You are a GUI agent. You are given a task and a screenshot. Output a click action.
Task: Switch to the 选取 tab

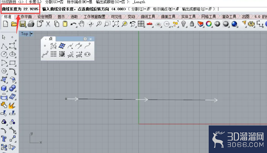pyautogui.click(x=74, y=16)
